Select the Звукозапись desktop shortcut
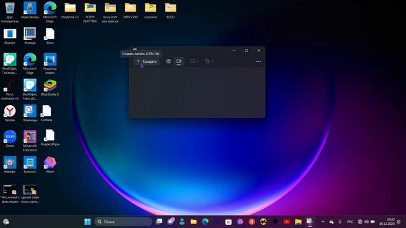 (x=30, y=10)
